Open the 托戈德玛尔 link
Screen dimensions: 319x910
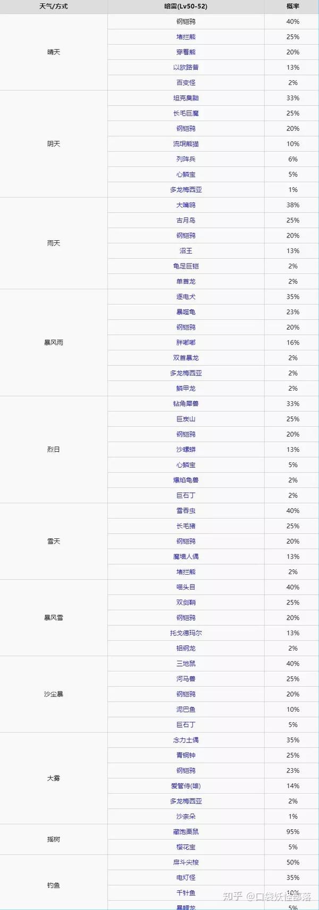pyautogui.click(x=186, y=633)
